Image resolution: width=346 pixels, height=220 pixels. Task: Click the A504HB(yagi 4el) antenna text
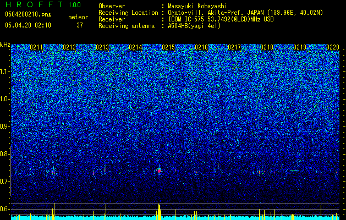(x=194, y=26)
